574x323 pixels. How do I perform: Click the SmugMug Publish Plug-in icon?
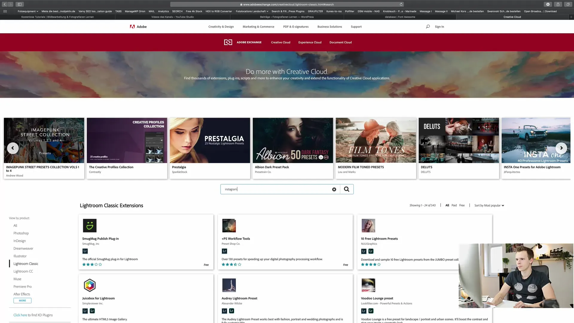[x=89, y=226]
